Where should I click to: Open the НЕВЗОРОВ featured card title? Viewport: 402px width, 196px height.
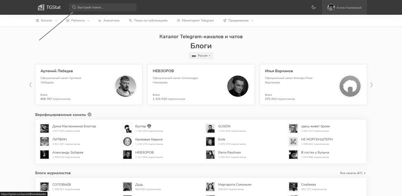tap(163, 71)
